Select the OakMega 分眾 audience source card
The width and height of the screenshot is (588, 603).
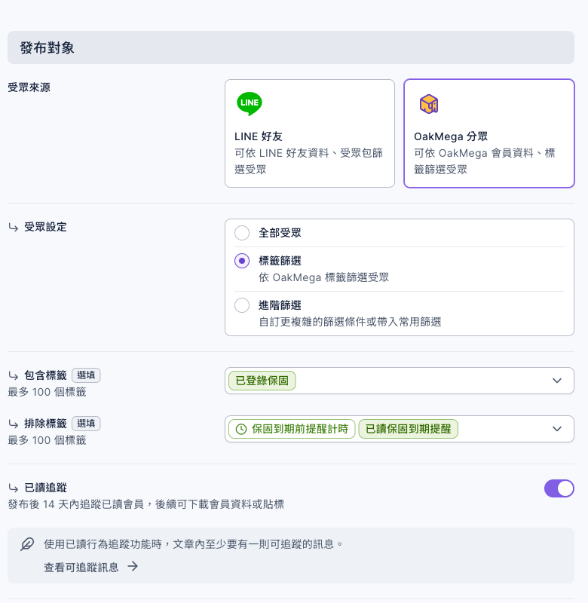coord(489,133)
